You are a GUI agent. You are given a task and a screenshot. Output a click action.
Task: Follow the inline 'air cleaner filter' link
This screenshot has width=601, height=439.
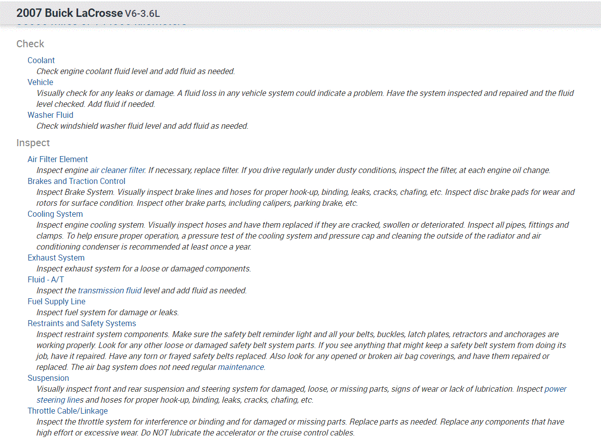(118, 170)
